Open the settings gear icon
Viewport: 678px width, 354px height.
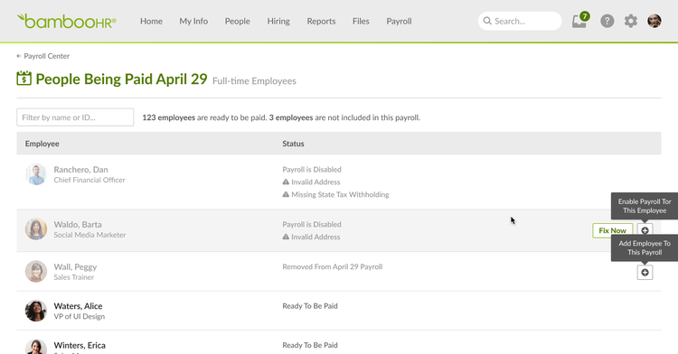[x=630, y=21]
